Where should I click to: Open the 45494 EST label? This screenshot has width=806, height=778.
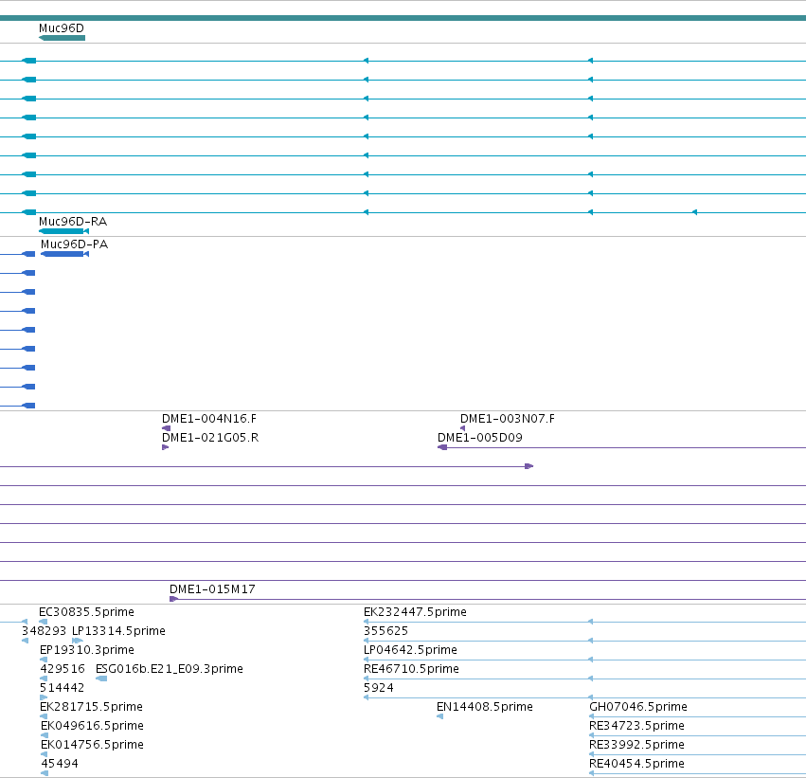pyautogui.click(x=60, y=764)
